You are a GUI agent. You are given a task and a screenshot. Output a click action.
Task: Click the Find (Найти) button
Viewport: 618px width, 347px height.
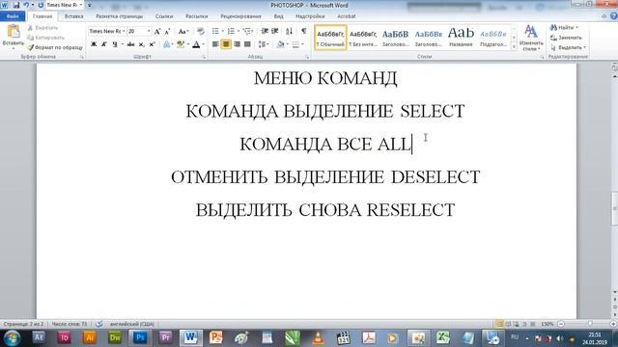point(564,28)
